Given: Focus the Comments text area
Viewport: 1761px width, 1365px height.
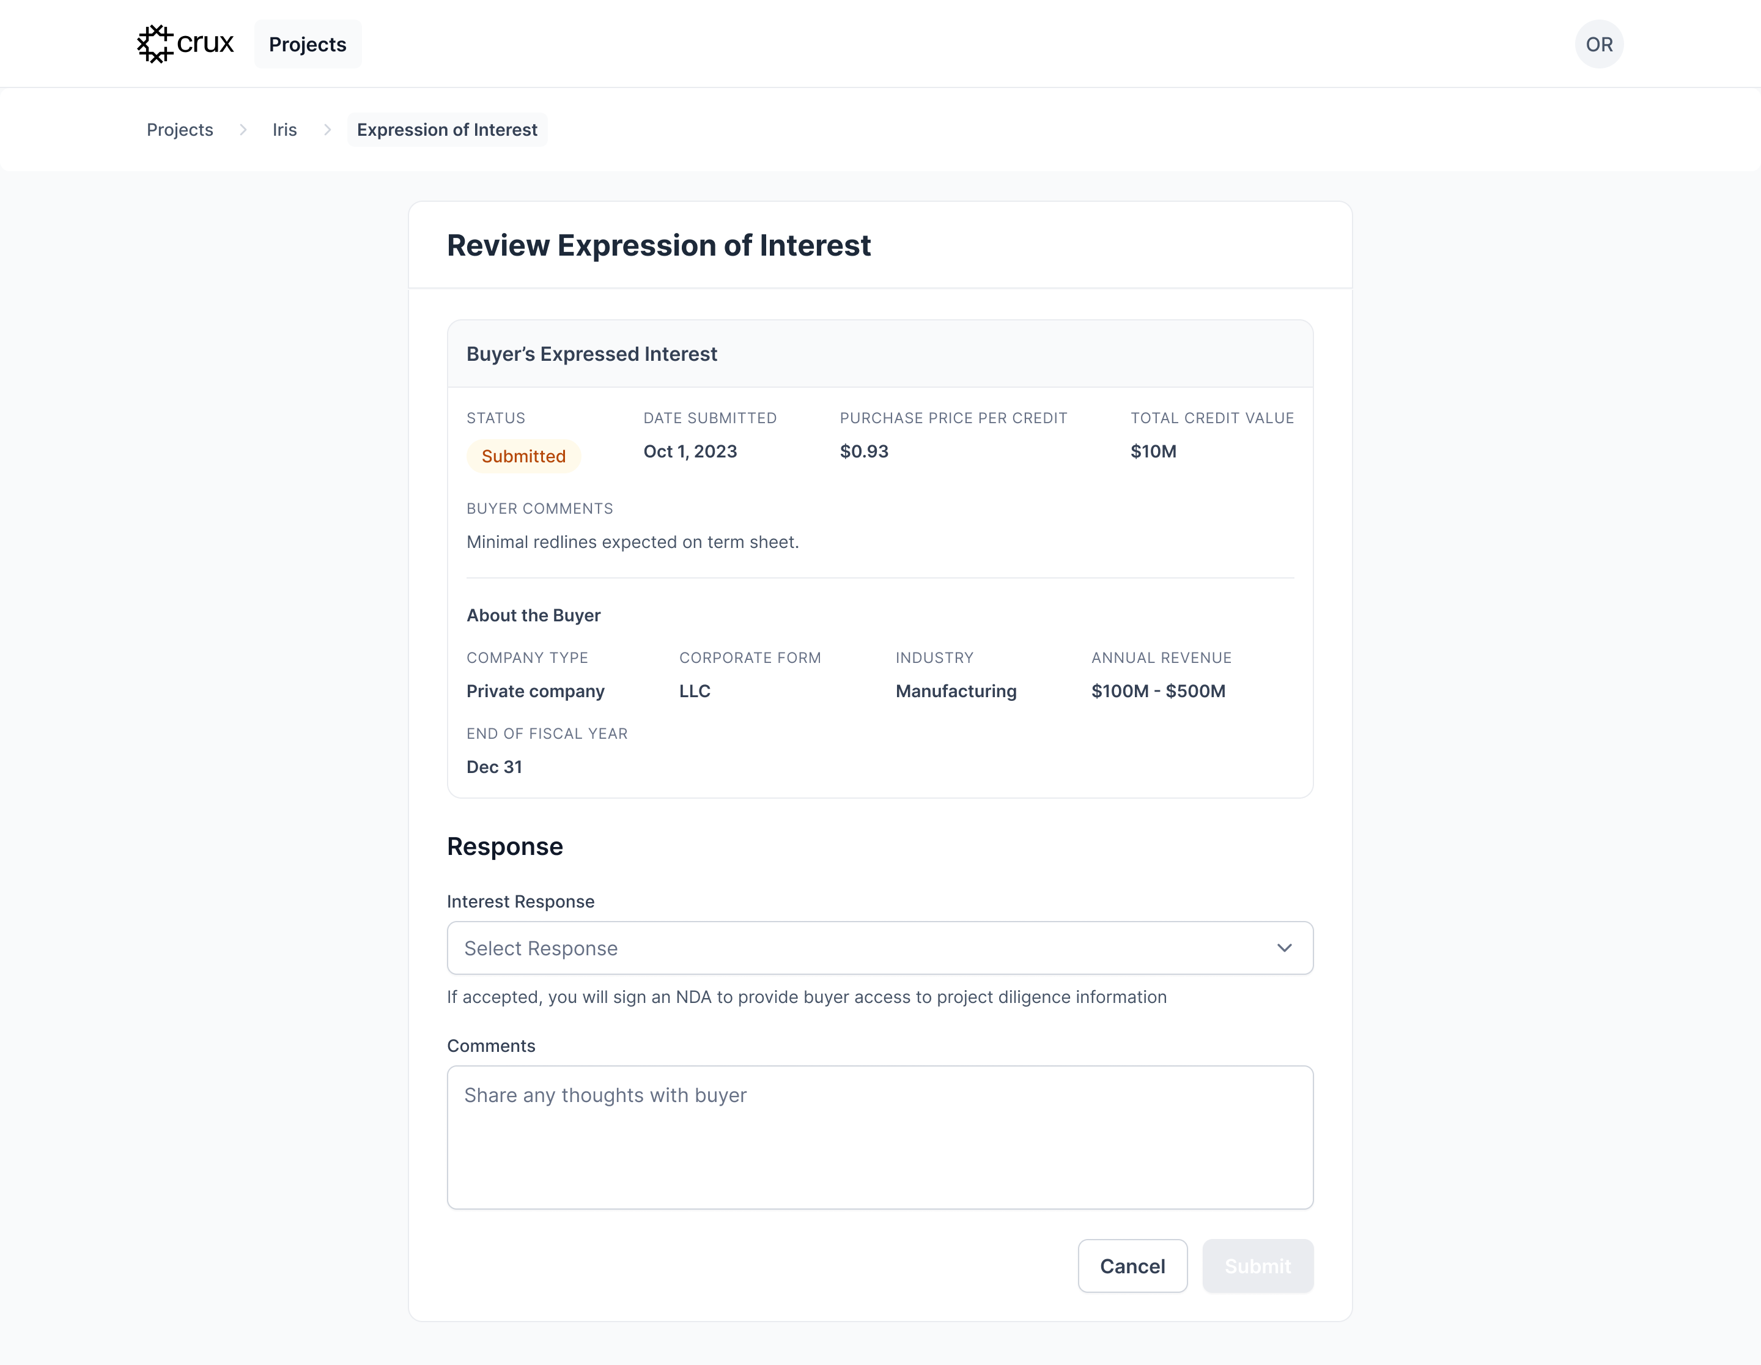Looking at the screenshot, I should tap(880, 1137).
